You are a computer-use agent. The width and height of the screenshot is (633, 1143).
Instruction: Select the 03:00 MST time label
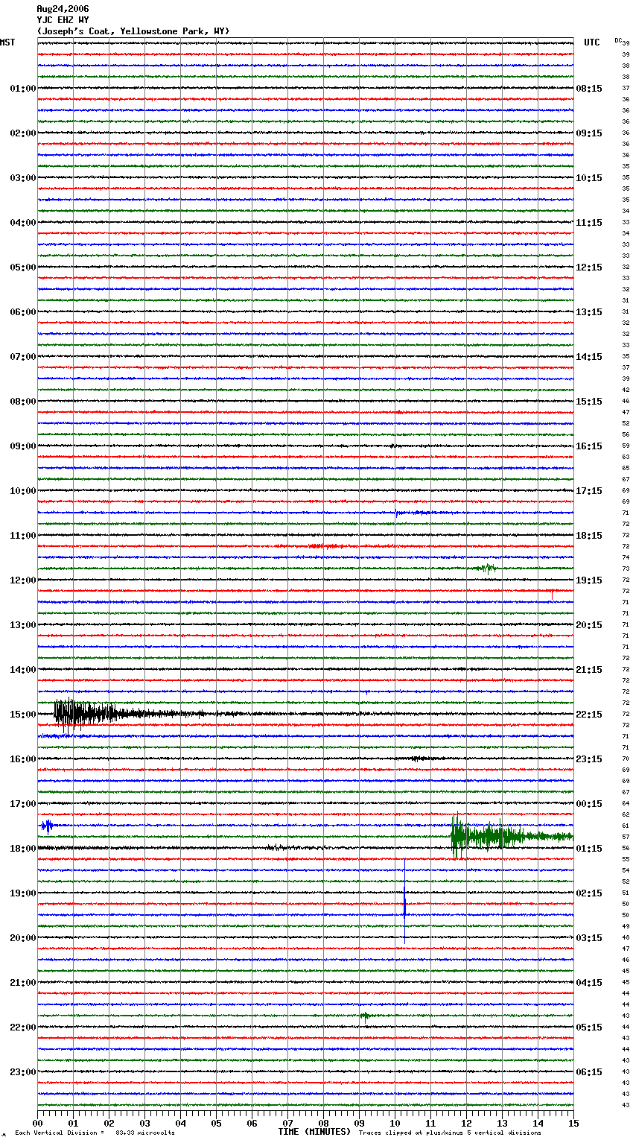[23, 178]
